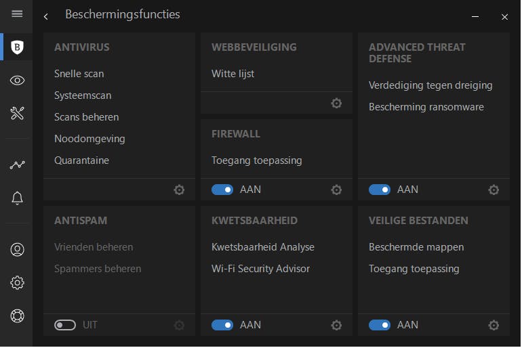
Task: Expand the hamburger sidebar menu
Action: click(x=18, y=14)
